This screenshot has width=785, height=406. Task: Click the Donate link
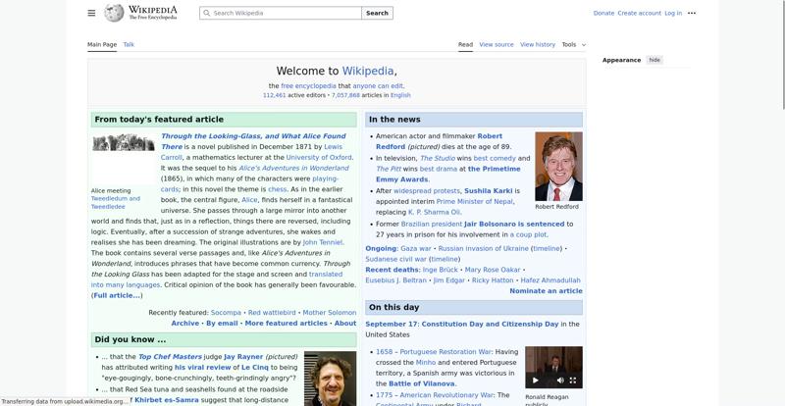(603, 13)
